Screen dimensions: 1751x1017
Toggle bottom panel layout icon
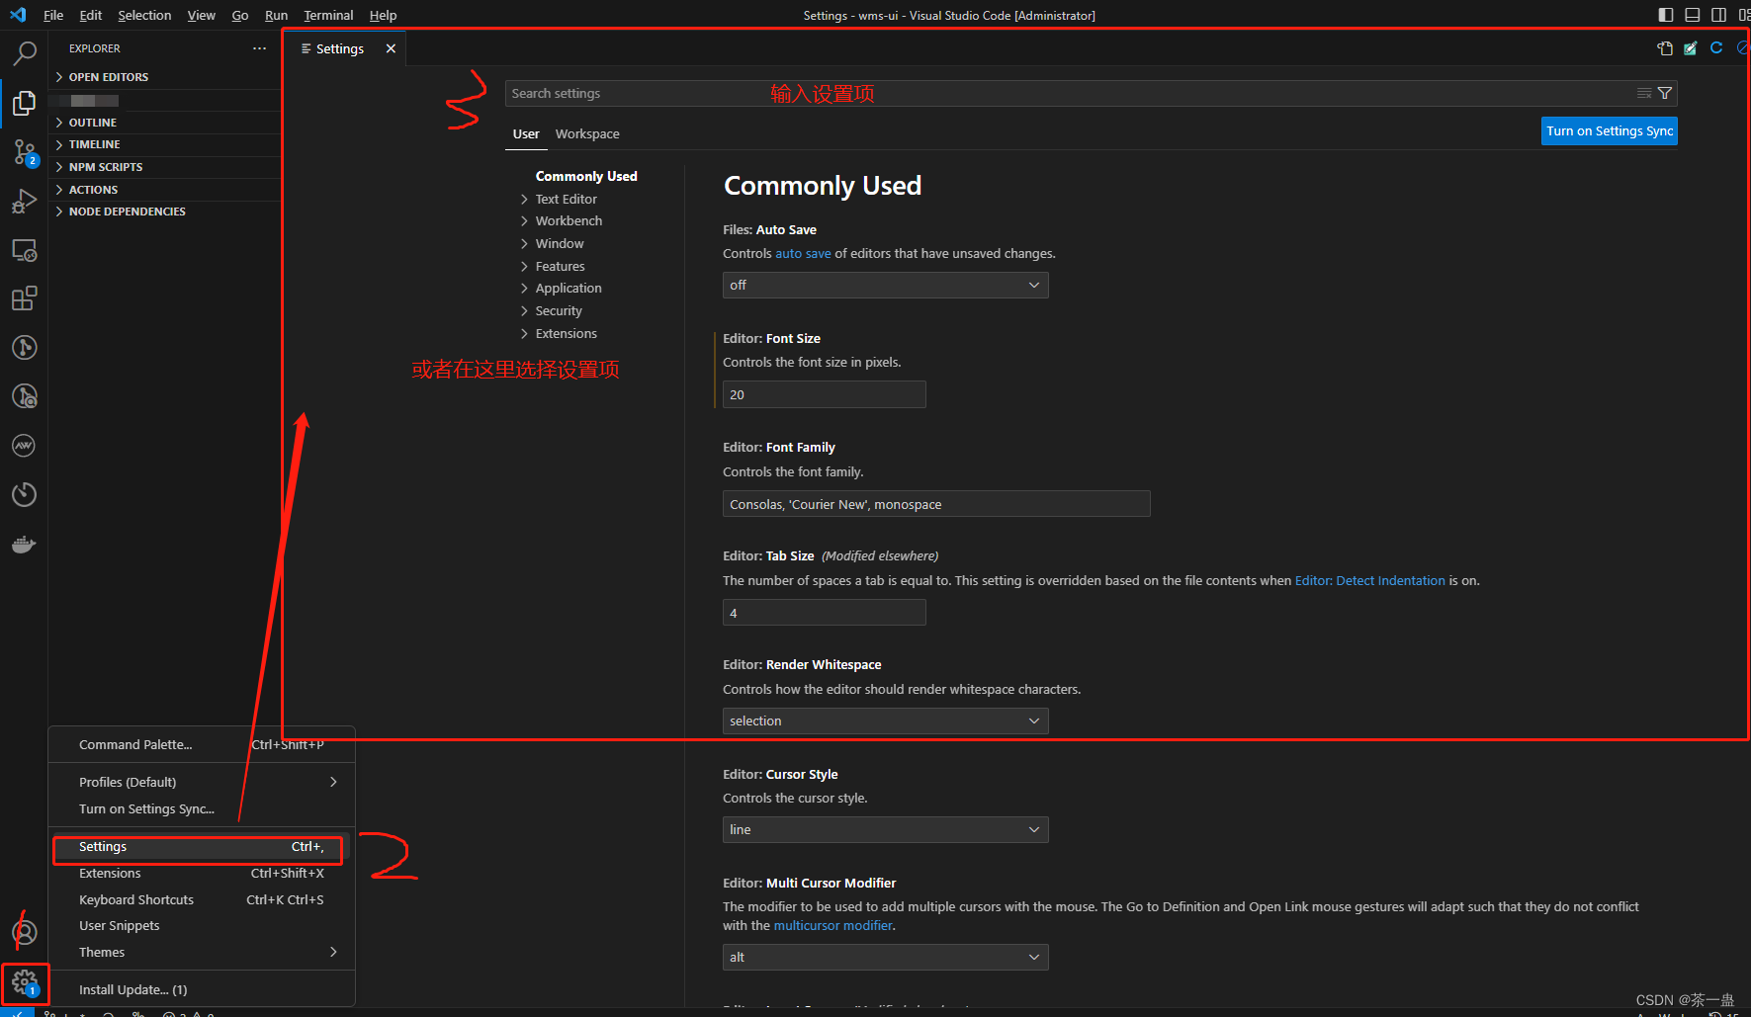(1693, 15)
